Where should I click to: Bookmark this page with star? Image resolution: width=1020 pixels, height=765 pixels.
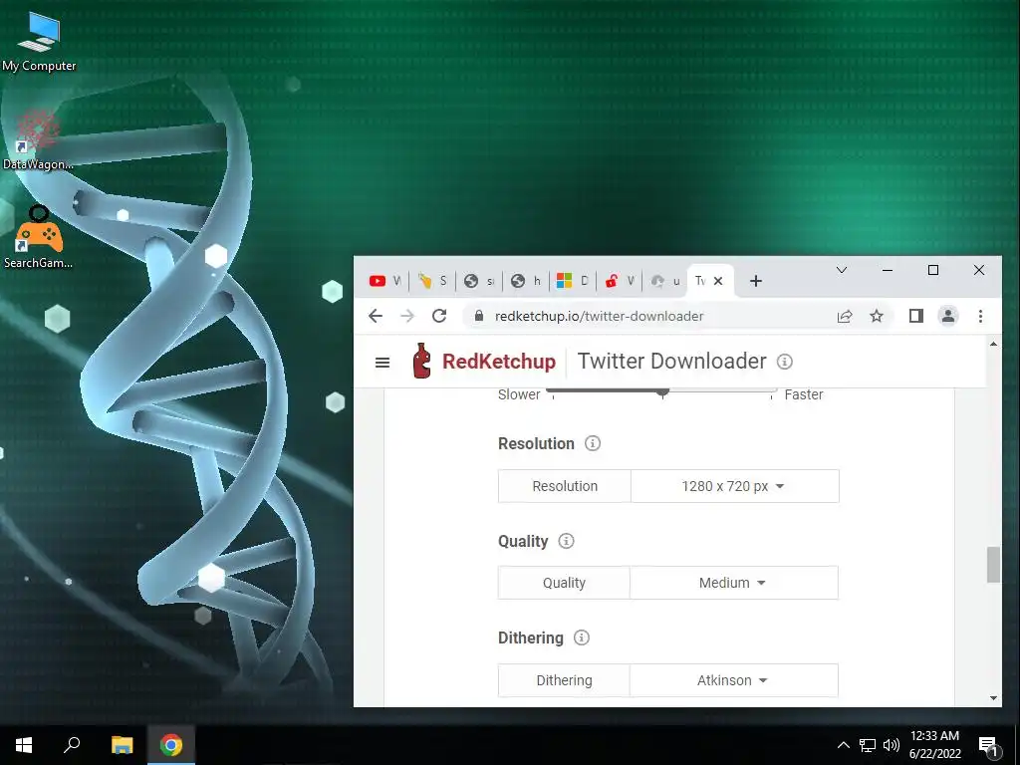pos(877,316)
